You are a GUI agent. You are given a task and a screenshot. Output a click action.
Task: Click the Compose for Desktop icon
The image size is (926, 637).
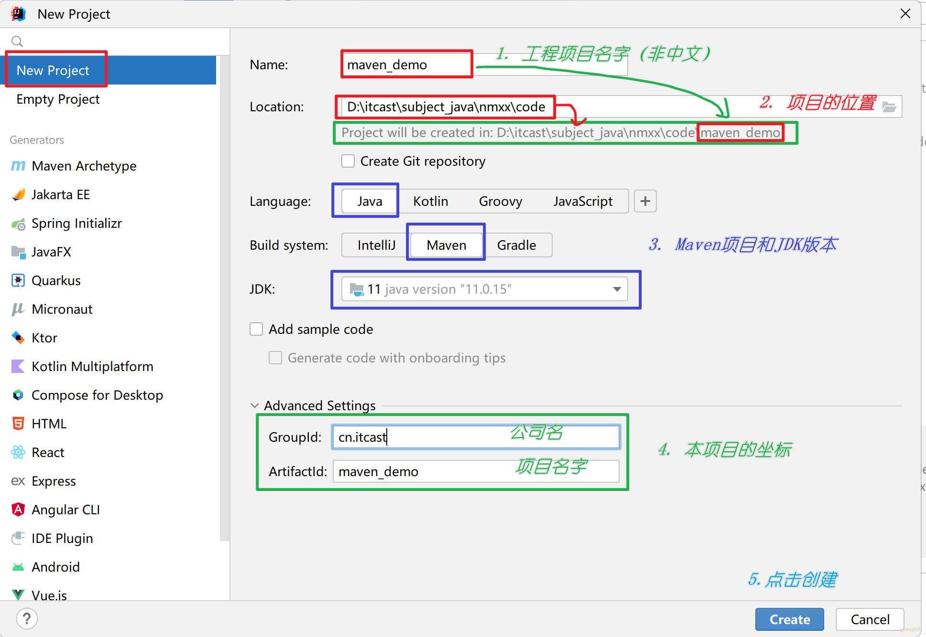point(18,395)
